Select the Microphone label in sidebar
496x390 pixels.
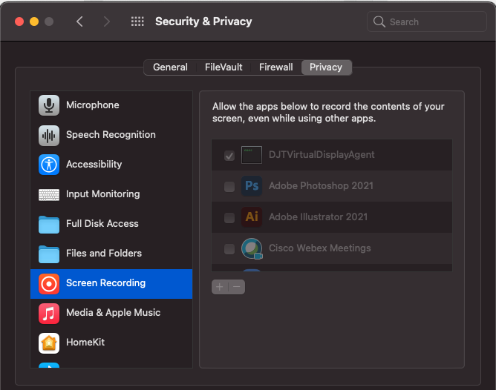click(x=92, y=105)
